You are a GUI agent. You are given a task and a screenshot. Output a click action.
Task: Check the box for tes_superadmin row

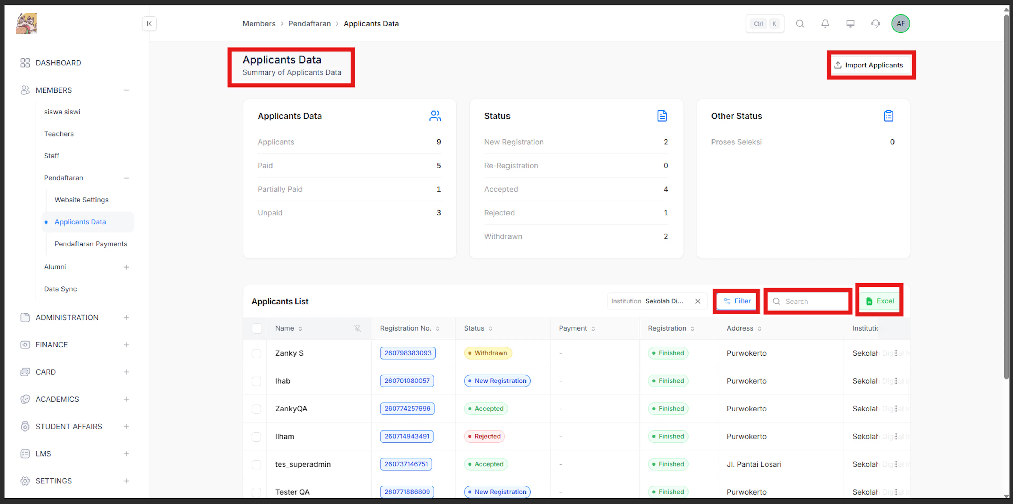pos(256,464)
